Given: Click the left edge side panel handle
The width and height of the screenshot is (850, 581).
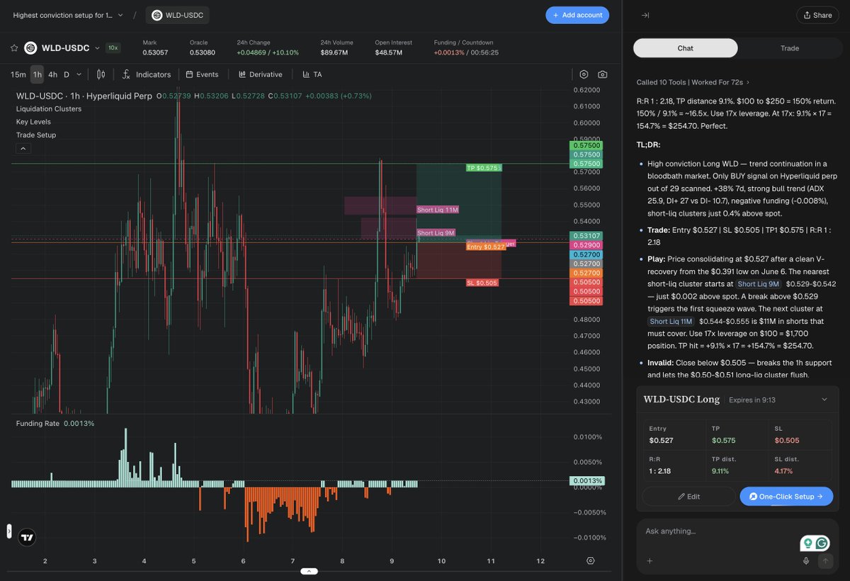Looking at the screenshot, I should pos(9,531).
